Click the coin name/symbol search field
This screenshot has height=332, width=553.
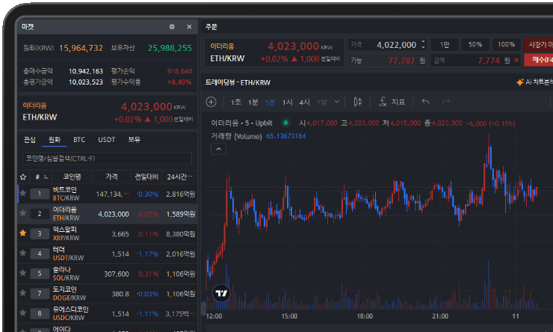(x=106, y=159)
